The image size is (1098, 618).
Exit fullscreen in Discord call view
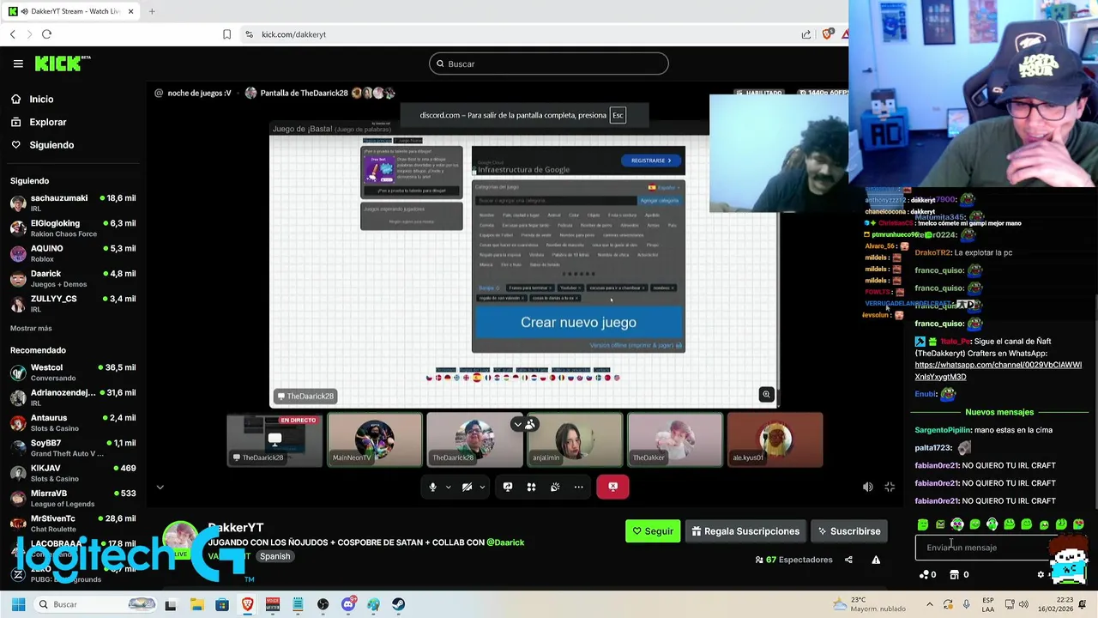[890, 487]
